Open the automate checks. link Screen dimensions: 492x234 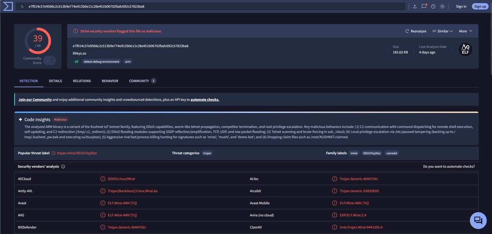point(205,100)
